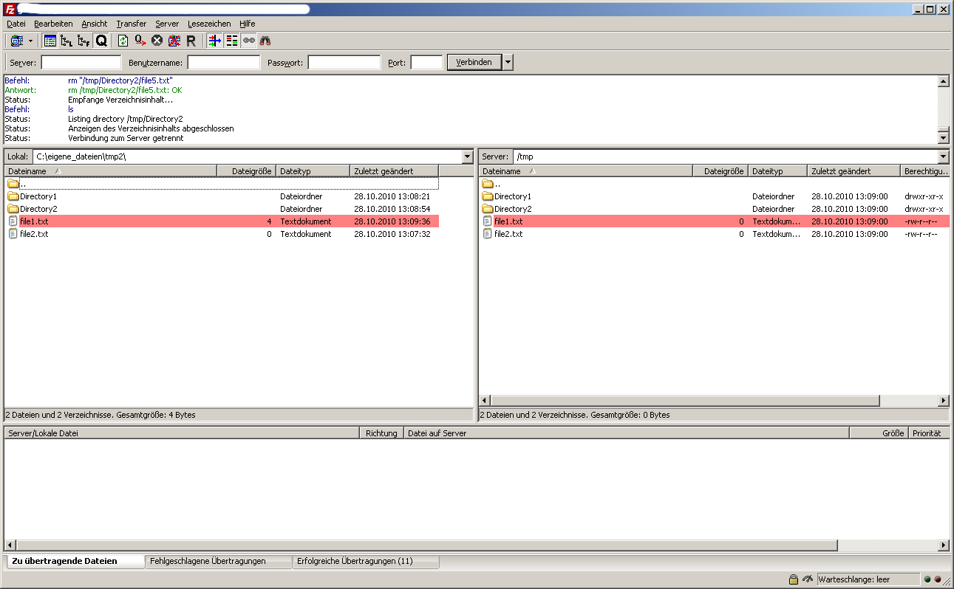The width and height of the screenshot is (954, 589).
Task: Open the Transfer menu
Action: pyautogui.click(x=132, y=24)
